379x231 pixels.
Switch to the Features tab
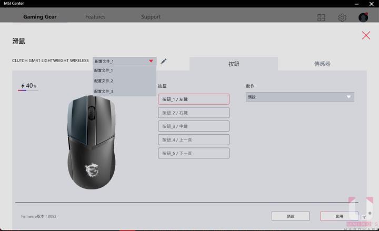coord(95,17)
